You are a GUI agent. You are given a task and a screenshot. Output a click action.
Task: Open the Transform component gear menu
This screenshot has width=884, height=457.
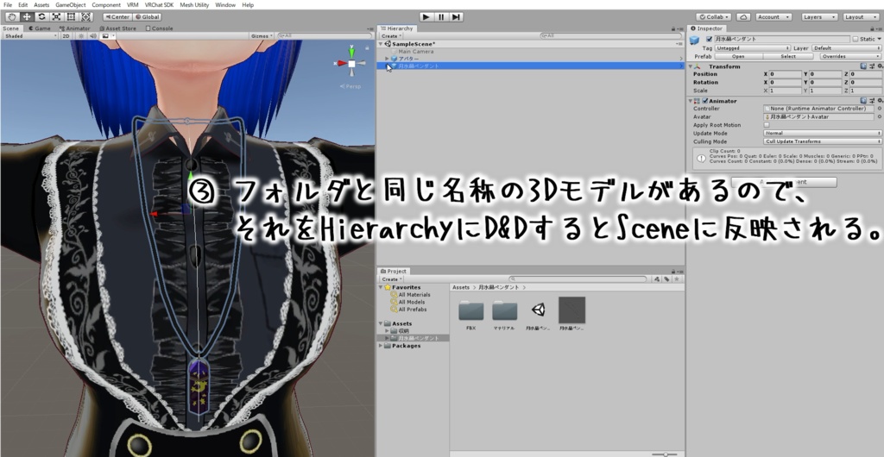(879, 66)
